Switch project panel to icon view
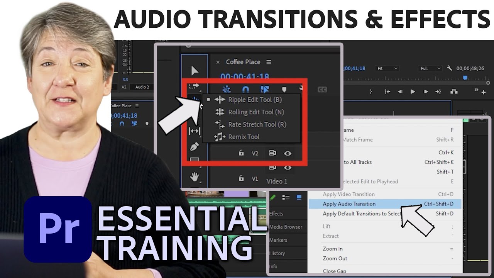The height and width of the screenshot is (278, 494). click(x=299, y=197)
